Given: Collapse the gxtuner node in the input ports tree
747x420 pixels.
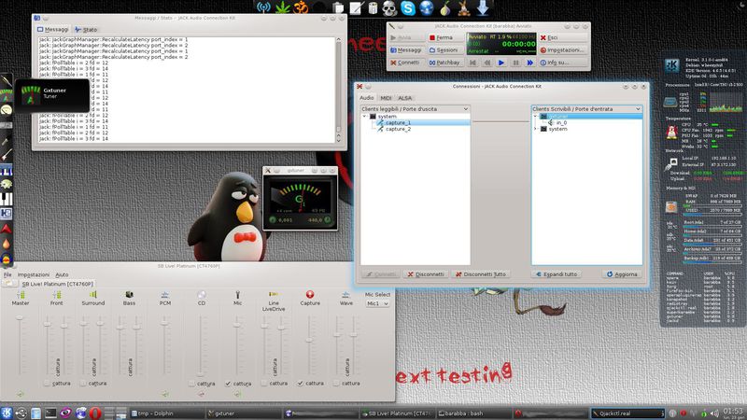Looking at the screenshot, I should pos(535,116).
